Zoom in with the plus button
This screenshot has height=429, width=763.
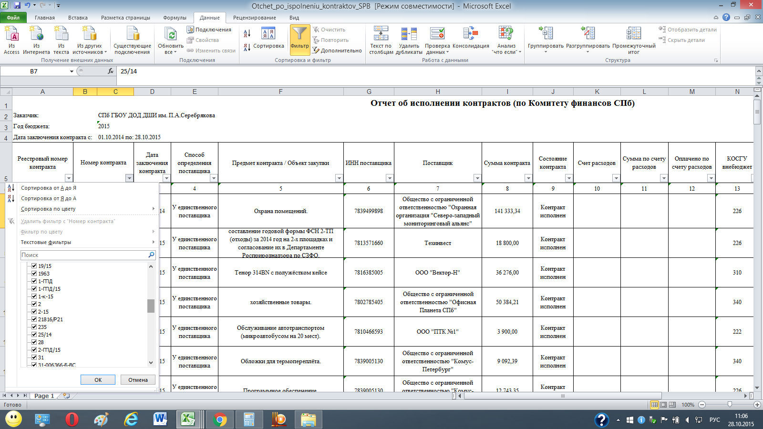point(757,405)
